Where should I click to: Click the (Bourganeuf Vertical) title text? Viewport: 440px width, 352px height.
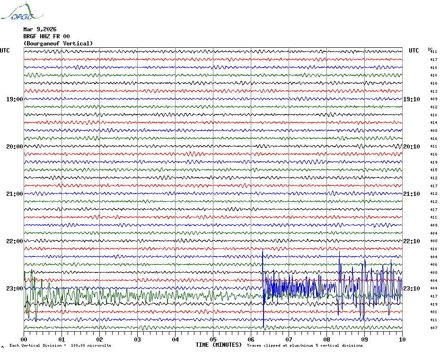(x=58, y=44)
